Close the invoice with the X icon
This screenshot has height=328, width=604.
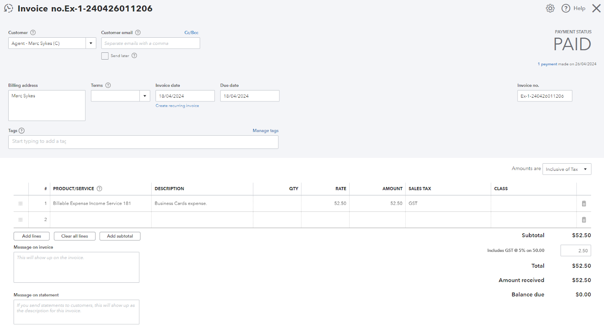coord(596,8)
